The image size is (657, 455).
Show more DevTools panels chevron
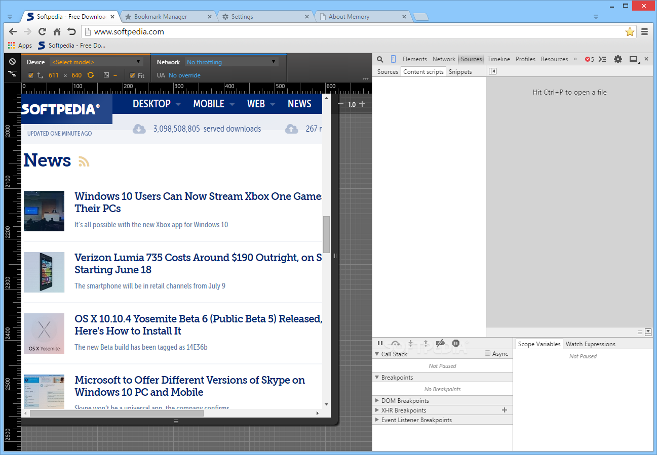(x=575, y=59)
